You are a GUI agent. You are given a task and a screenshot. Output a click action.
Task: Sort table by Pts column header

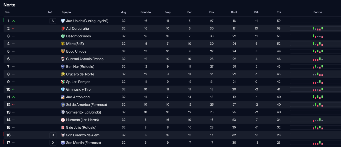[279, 12]
